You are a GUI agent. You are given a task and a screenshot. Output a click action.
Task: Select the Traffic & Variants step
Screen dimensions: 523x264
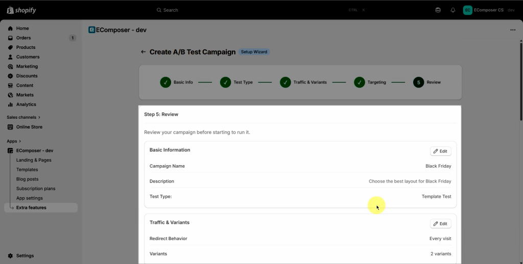[x=286, y=82]
